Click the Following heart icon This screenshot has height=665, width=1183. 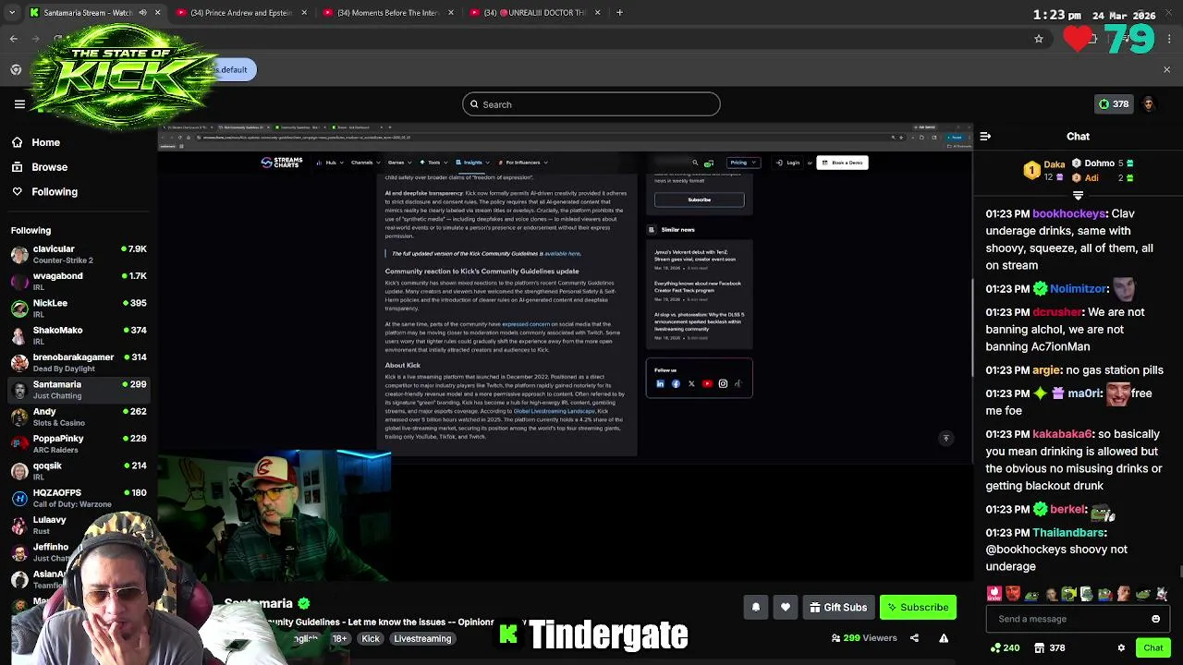(18, 191)
